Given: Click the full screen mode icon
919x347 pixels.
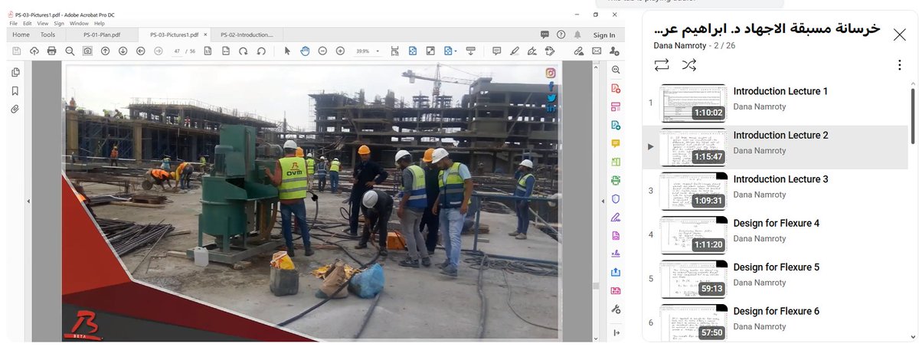Looking at the screenshot, I should coord(430,51).
